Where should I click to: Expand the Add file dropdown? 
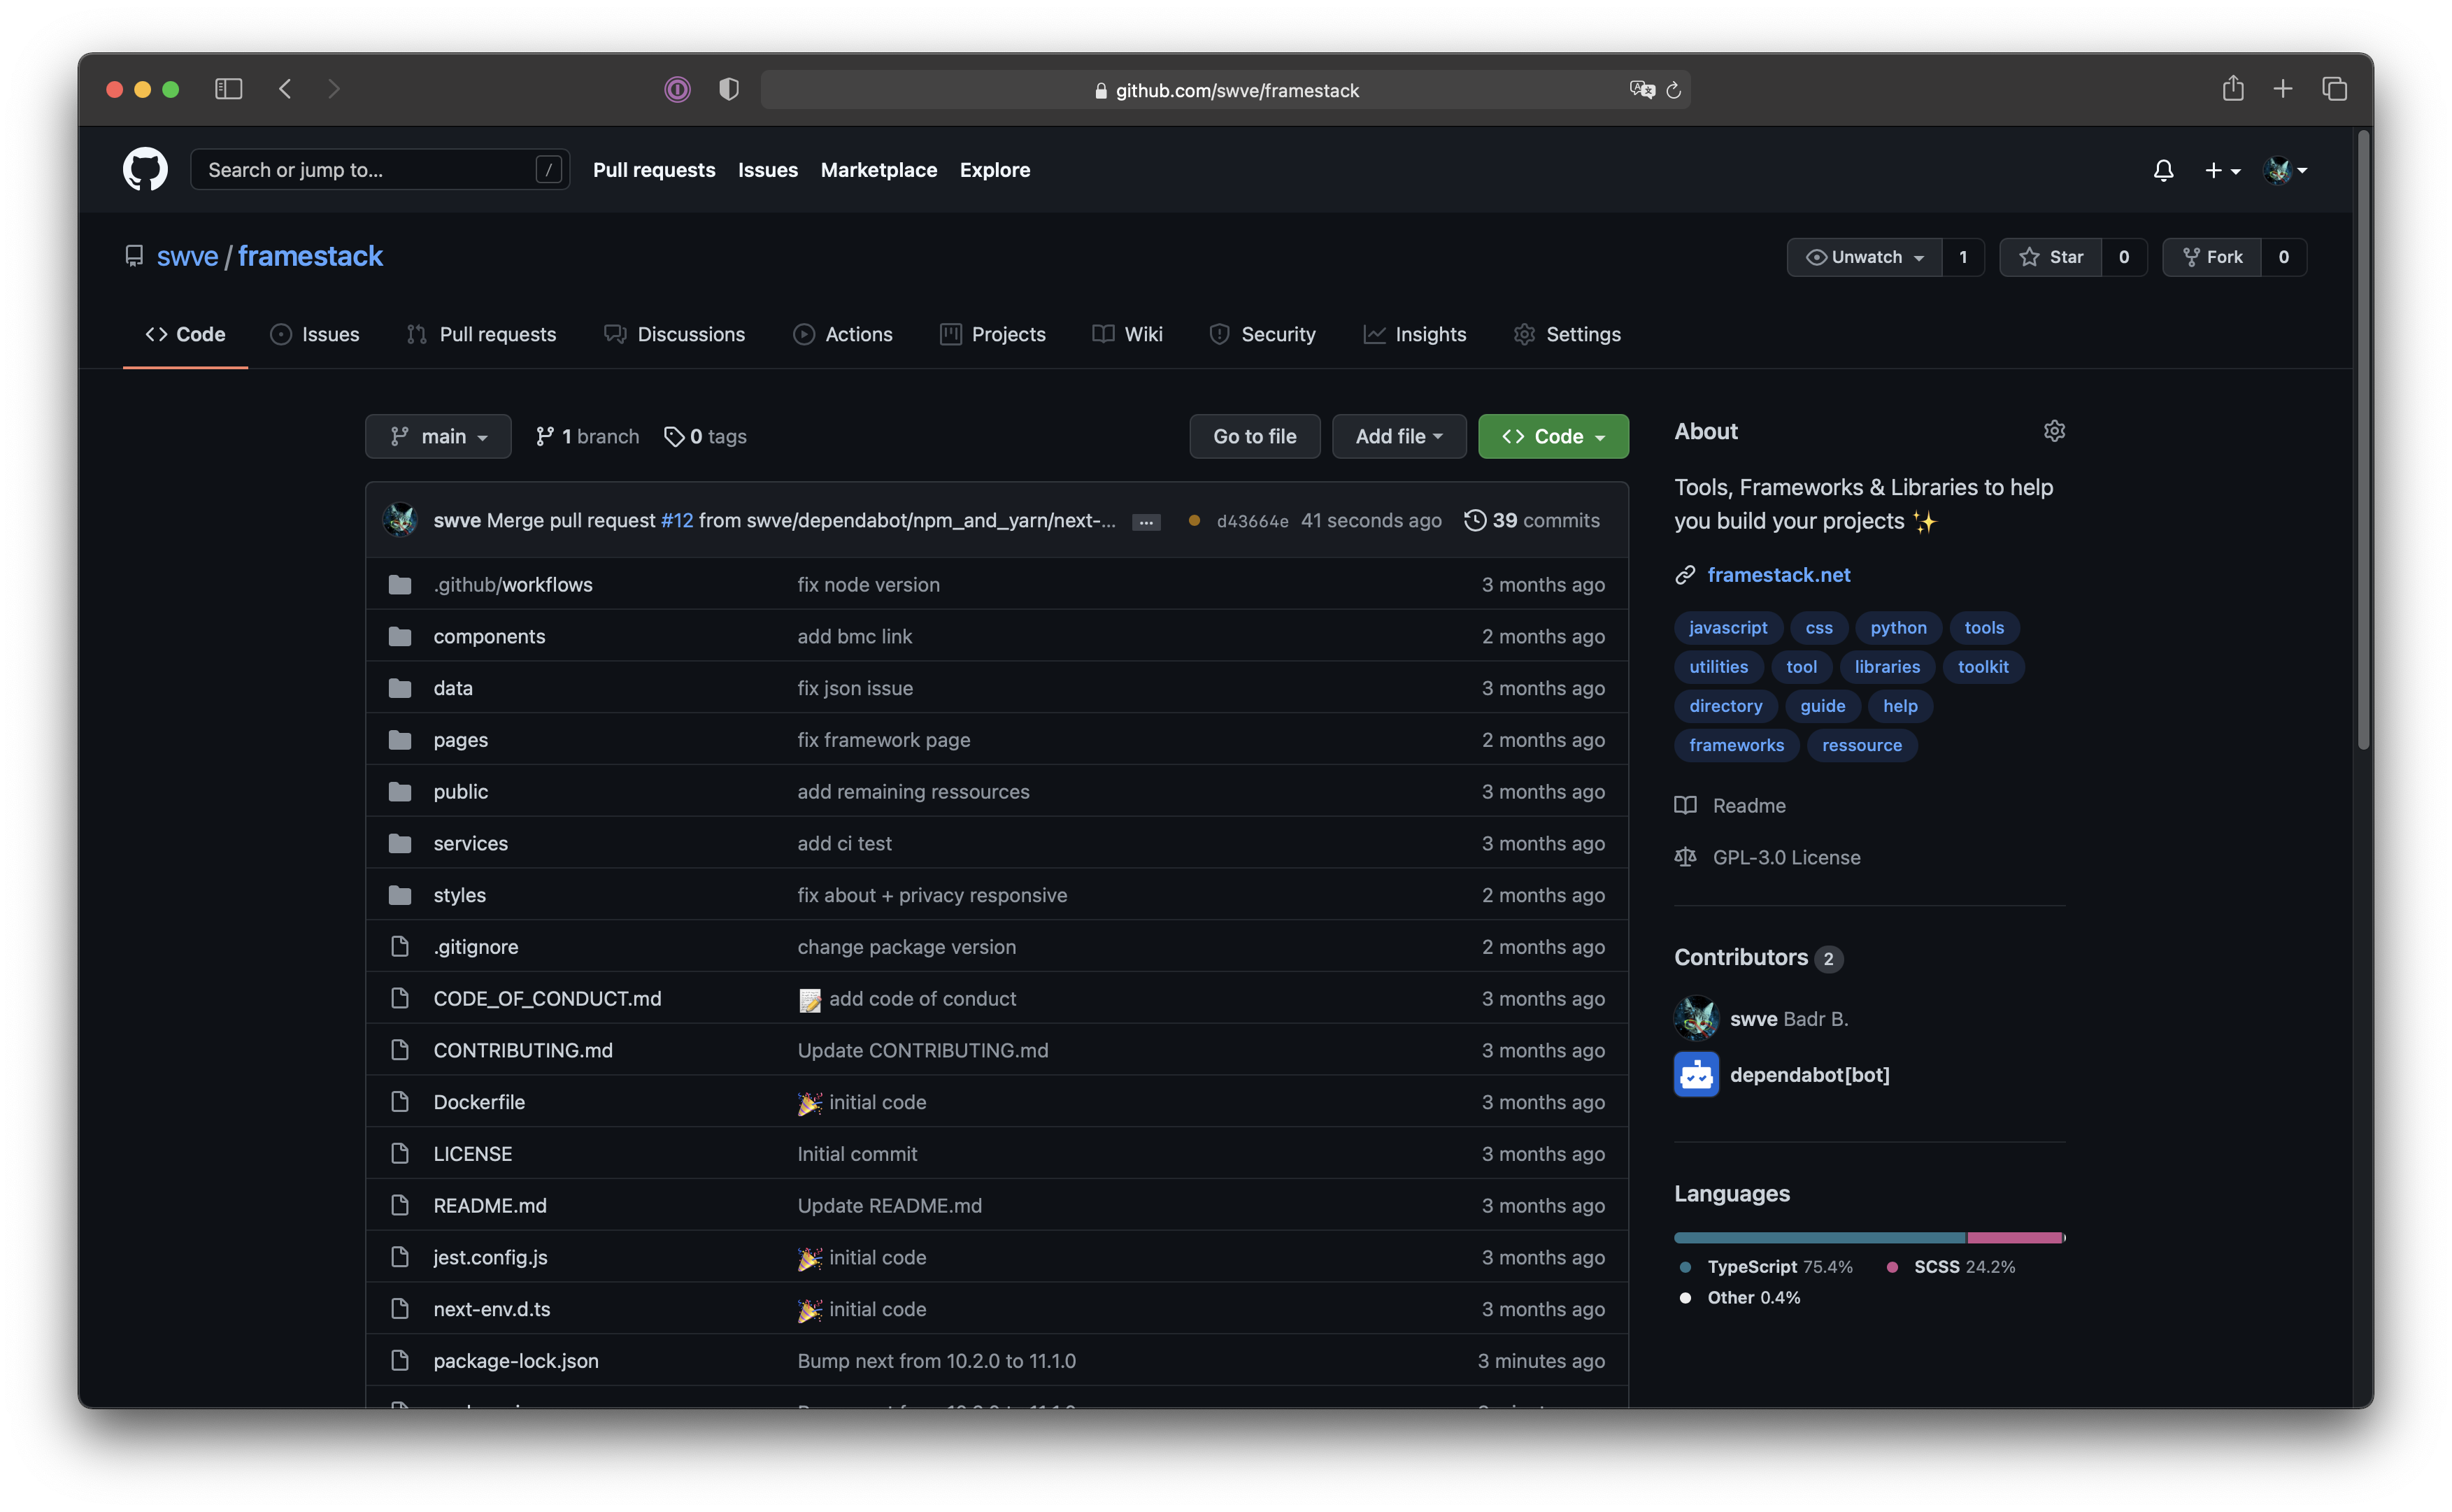(x=1398, y=436)
